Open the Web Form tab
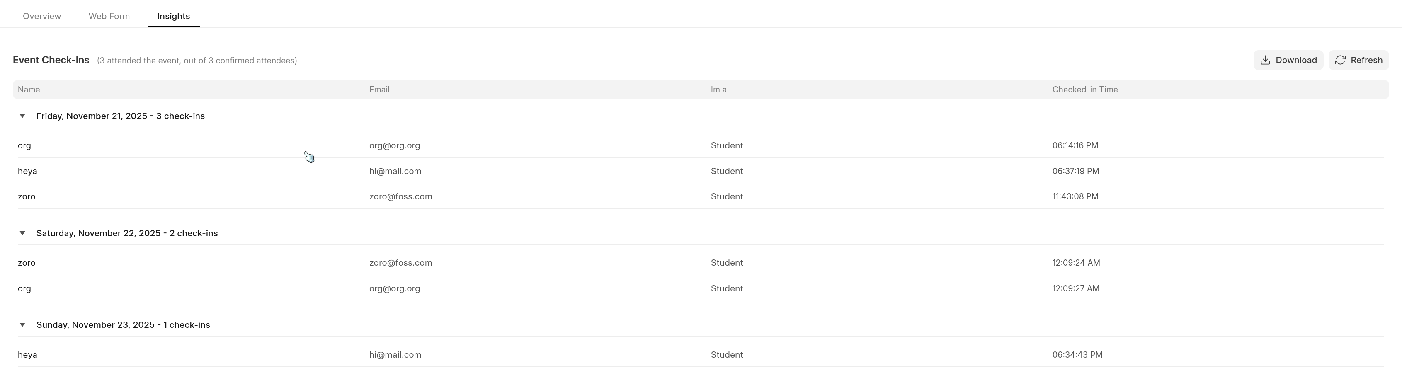The height and width of the screenshot is (385, 1402). point(109,16)
